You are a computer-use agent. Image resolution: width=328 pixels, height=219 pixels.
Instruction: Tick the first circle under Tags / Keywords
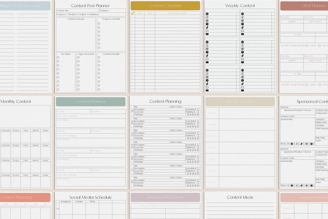click(x=78, y=57)
